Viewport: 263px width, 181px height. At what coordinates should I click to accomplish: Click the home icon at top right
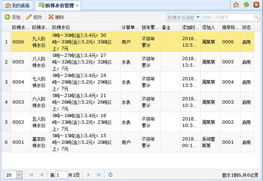click(x=236, y=5)
